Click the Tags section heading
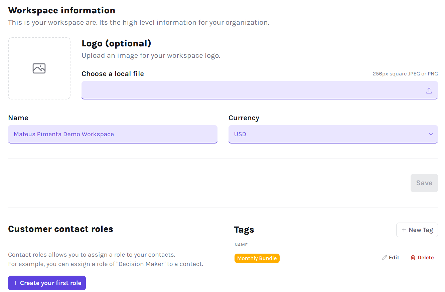Screen dimensions: 445x292 (x=244, y=230)
